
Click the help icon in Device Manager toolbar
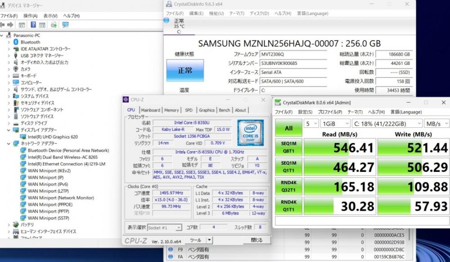pyautogui.click(x=33, y=25)
